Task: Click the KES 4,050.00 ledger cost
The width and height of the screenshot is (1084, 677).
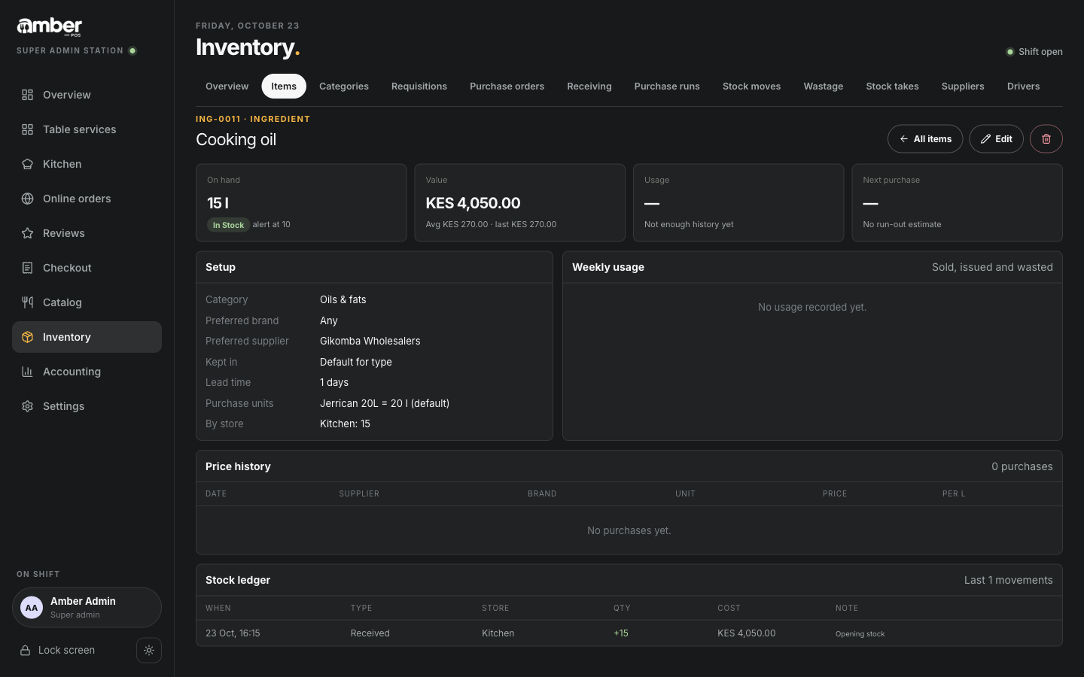Action: coord(746,633)
